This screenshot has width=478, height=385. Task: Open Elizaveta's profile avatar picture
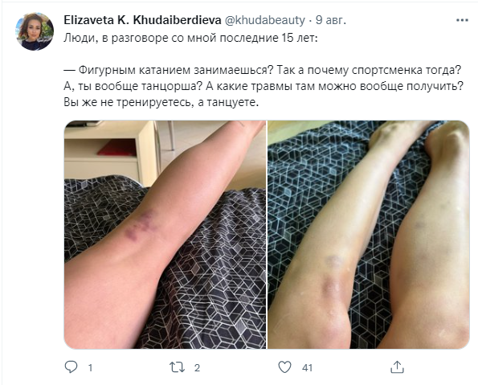pyautogui.click(x=35, y=31)
